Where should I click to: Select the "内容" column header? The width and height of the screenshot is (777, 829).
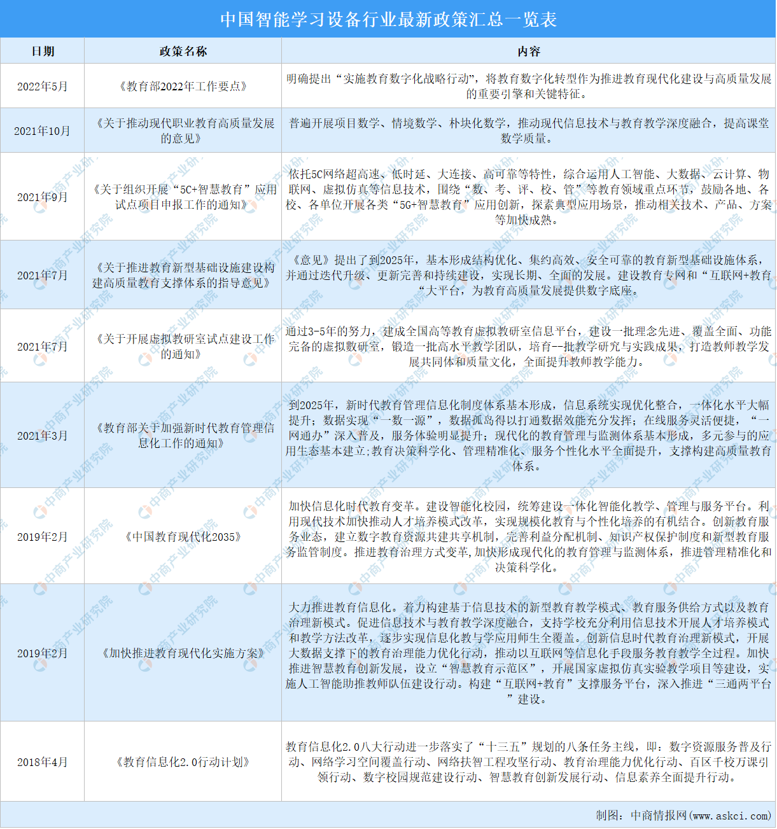point(529,52)
